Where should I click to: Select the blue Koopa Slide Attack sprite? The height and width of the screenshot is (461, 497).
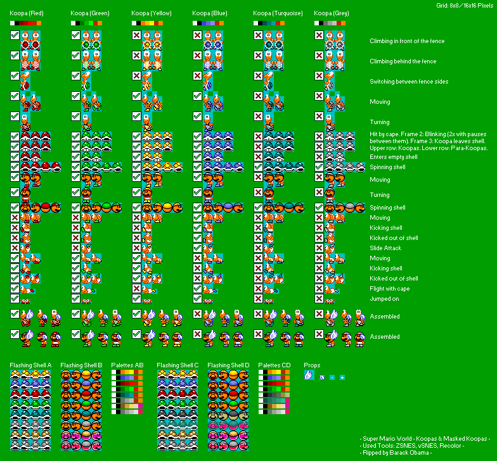click(x=208, y=248)
